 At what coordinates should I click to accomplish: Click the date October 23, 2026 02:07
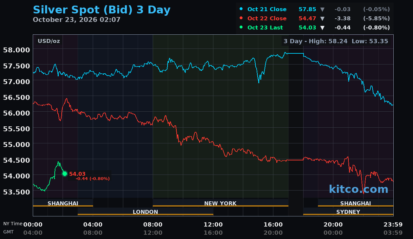(77, 20)
